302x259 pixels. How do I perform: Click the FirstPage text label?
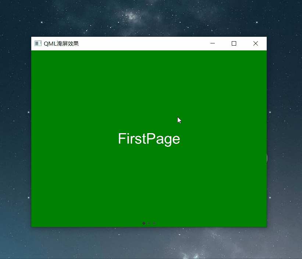pos(149,139)
